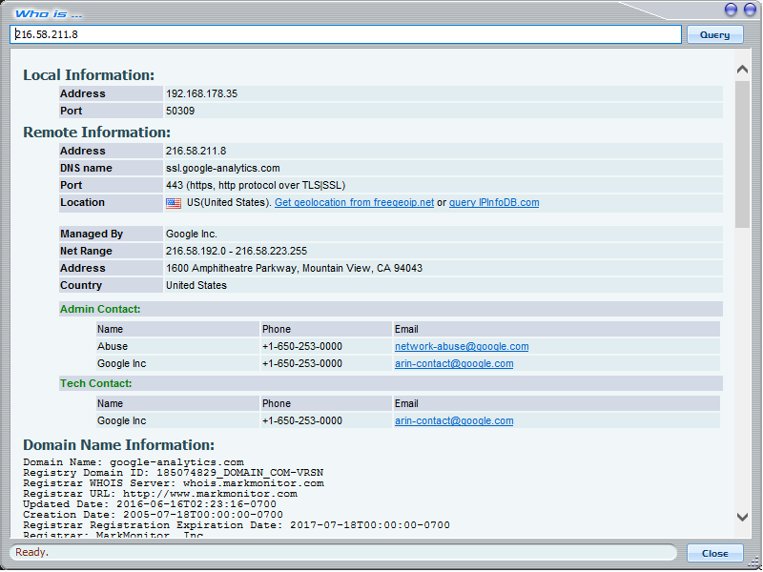
Task: Open Get geolocation from freegeoip.net link
Action: (354, 203)
